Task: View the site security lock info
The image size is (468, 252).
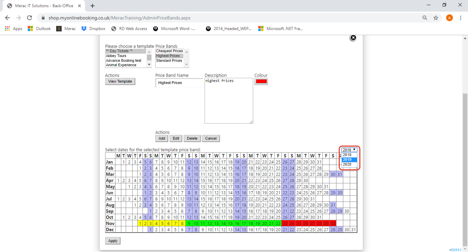Action: [43, 18]
